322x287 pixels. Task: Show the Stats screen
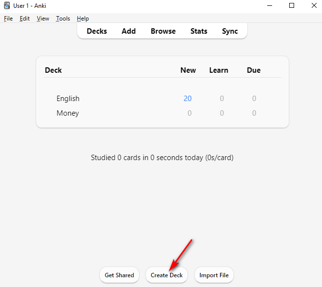199,31
